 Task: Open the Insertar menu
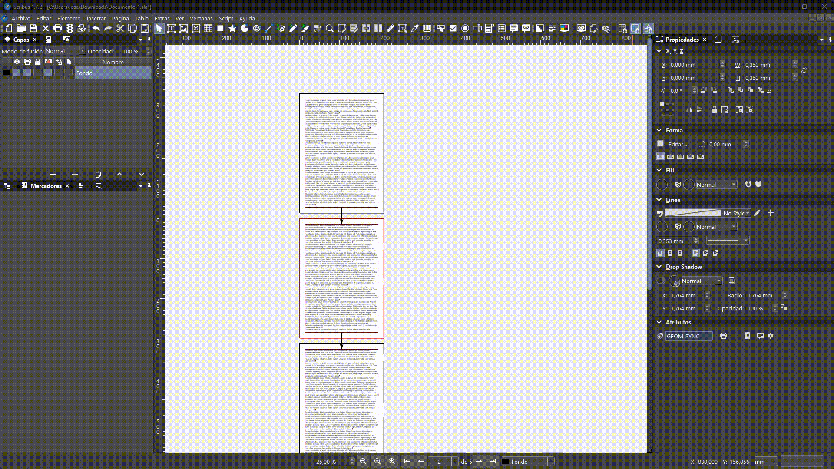(x=96, y=18)
